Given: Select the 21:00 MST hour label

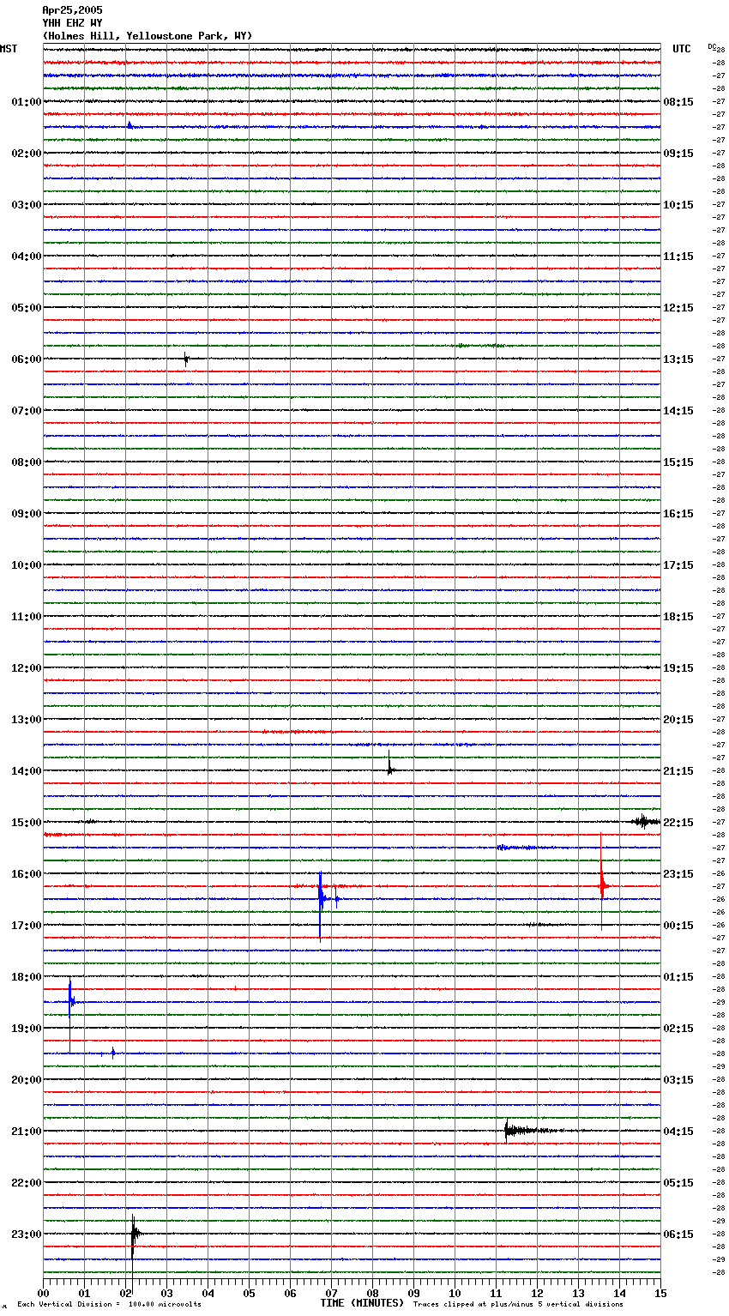Looking at the screenshot, I should tap(26, 1132).
